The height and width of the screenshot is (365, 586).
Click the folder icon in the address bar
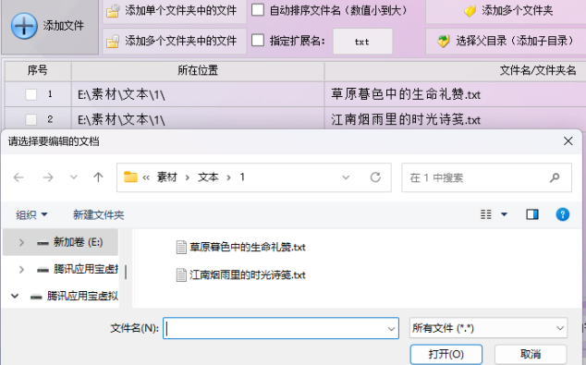(x=130, y=176)
